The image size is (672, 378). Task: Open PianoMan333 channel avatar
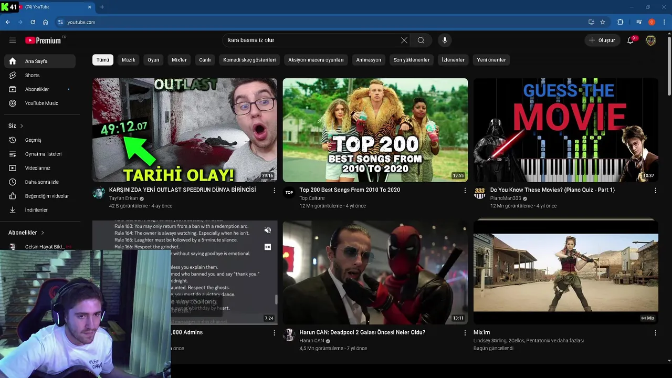coord(480,193)
